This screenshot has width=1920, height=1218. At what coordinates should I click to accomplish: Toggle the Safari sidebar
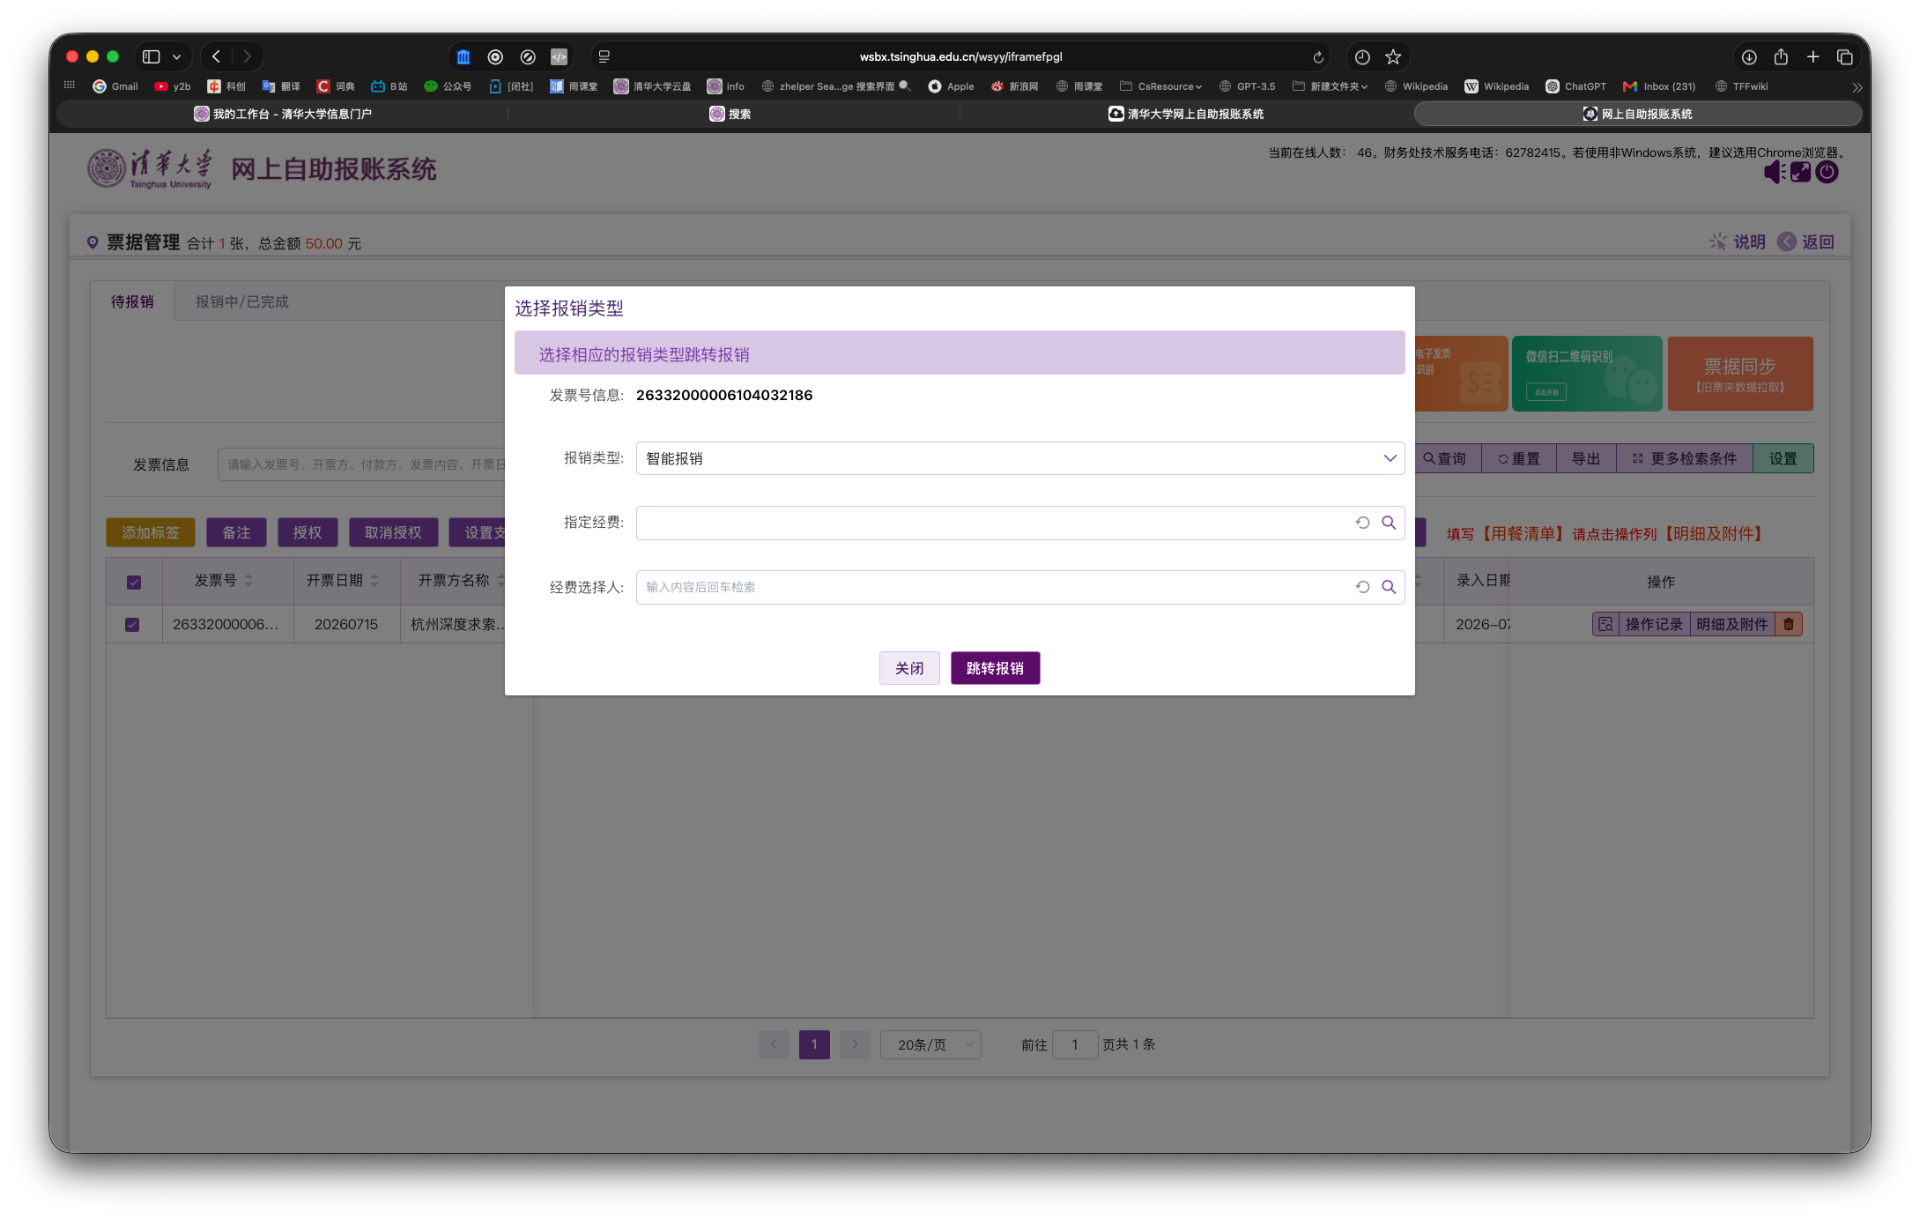(152, 56)
